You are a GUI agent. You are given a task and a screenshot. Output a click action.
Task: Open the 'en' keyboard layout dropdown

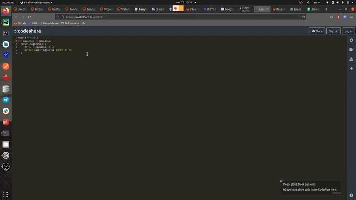coord(317,2)
